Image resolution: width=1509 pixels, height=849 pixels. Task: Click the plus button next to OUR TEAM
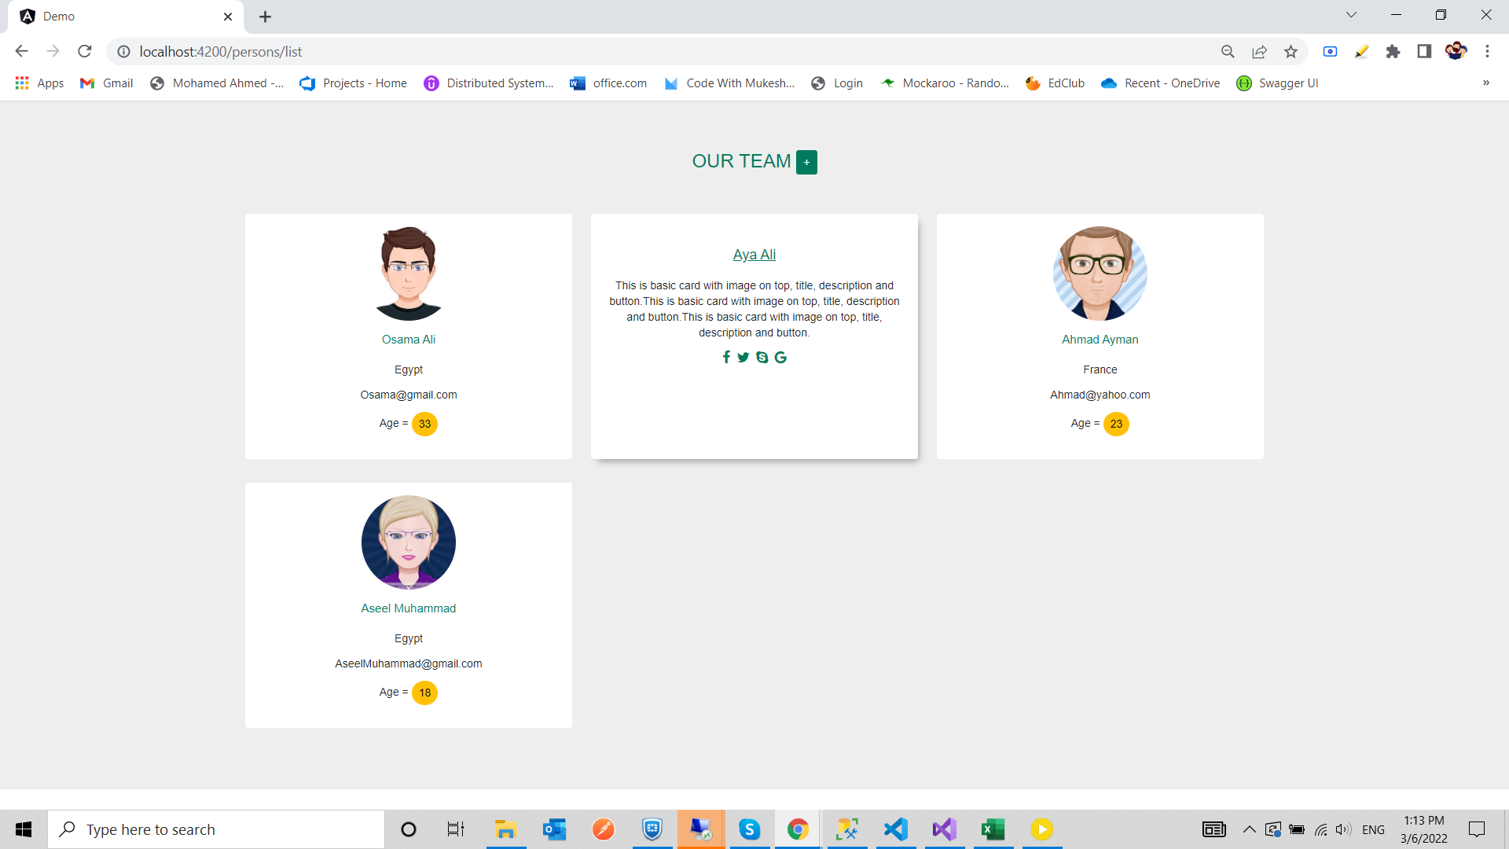806,162
